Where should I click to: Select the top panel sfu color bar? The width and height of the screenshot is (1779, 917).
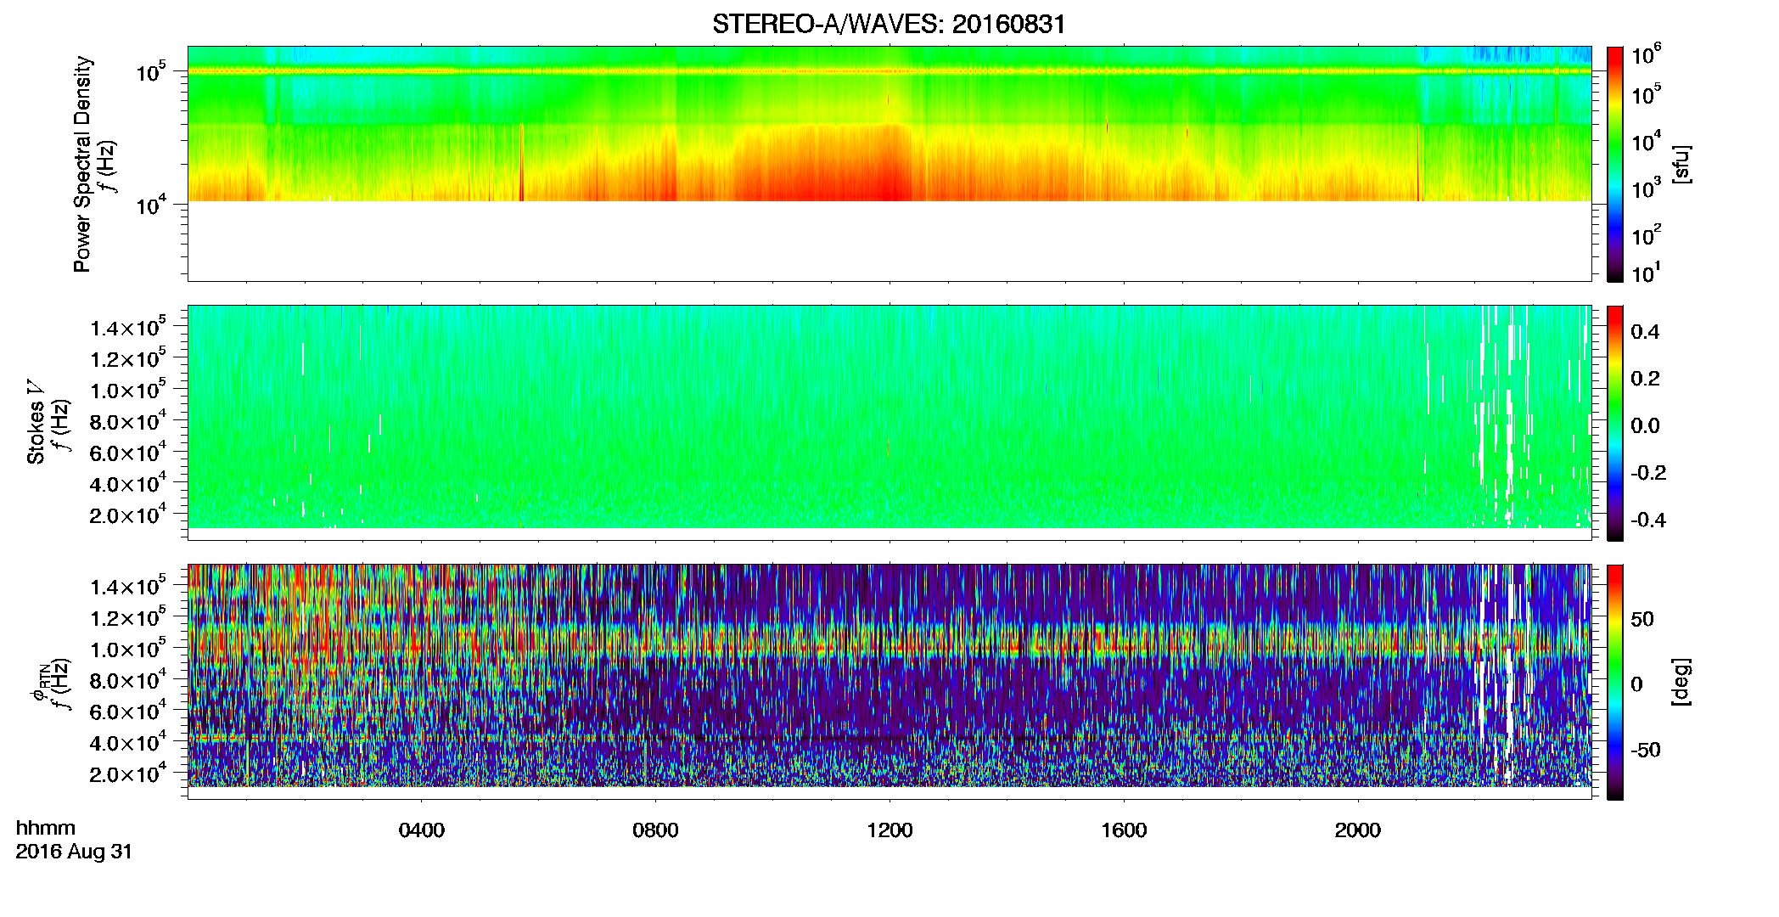point(1615,164)
